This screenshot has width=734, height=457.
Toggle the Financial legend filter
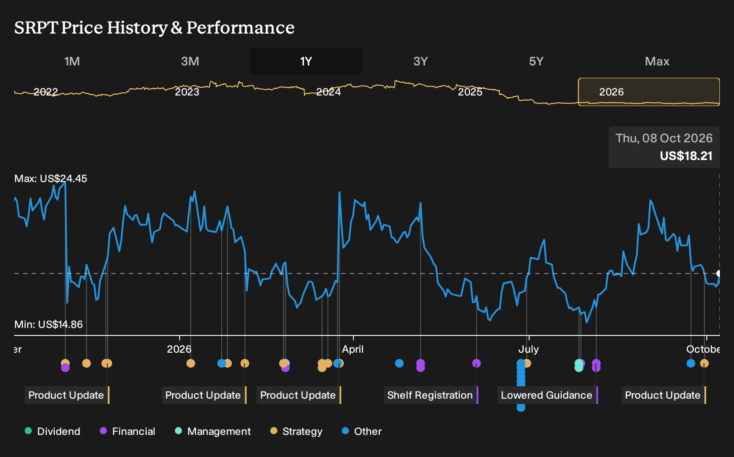pos(127,431)
